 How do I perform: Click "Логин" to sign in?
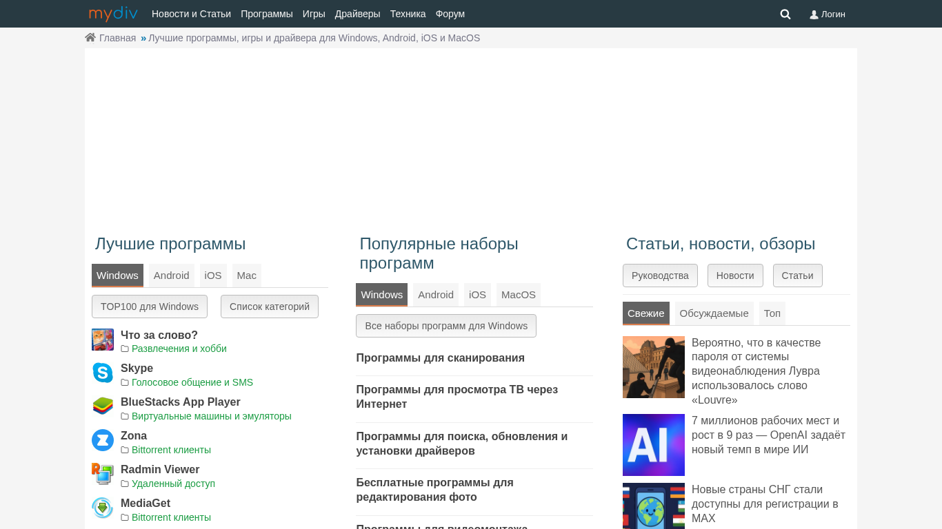[828, 14]
